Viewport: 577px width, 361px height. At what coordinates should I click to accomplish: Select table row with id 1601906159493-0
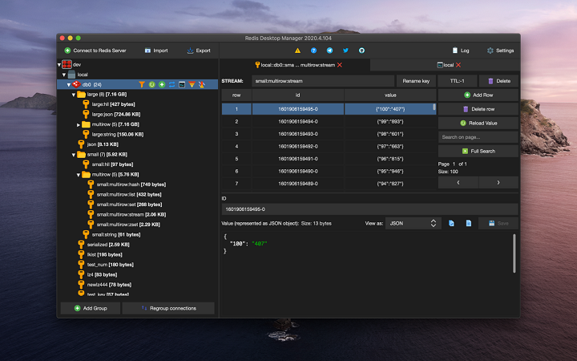point(329,134)
